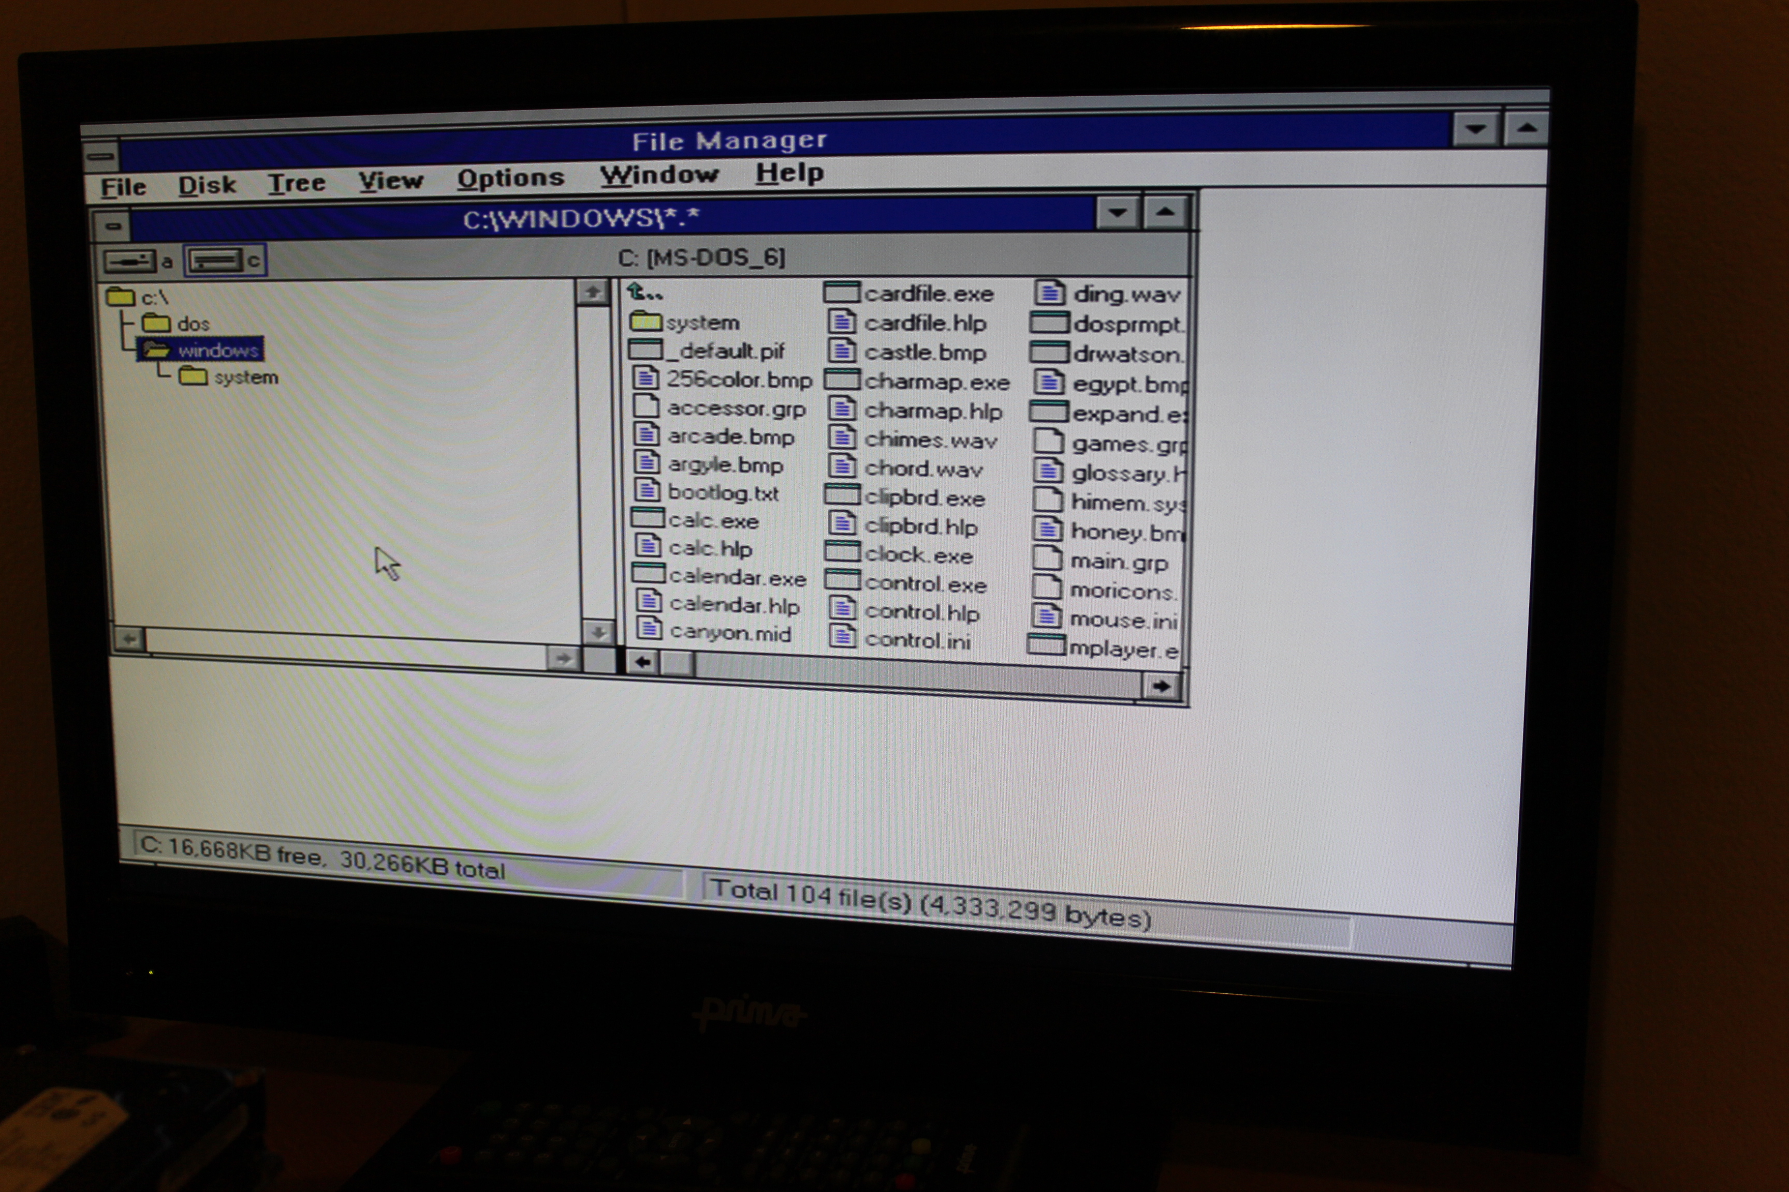Select _default.pif file icon

click(x=647, y=350)
